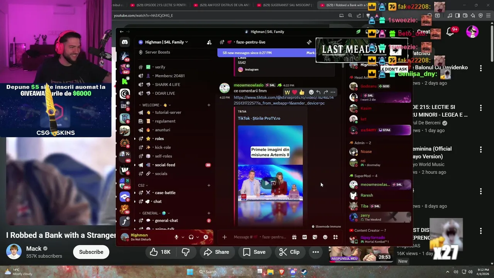Open the emoji picker in message bar

[x=325, y=237]
